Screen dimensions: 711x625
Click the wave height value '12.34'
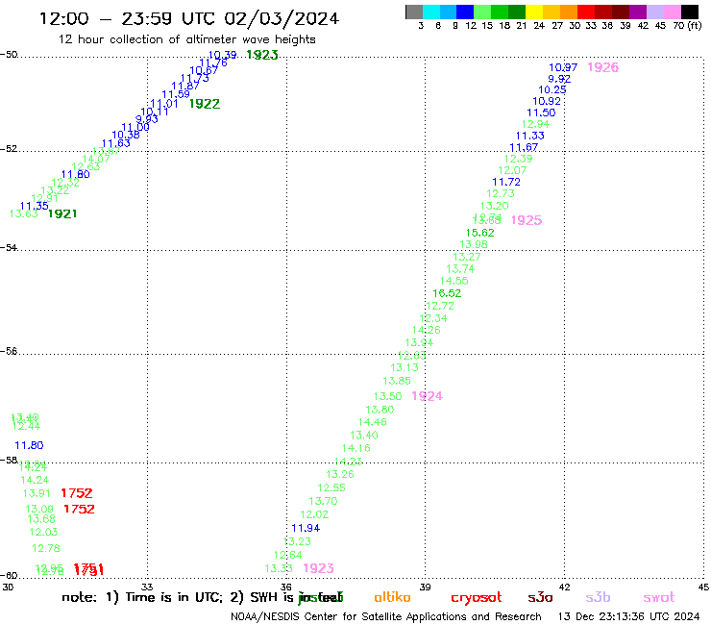[433, 318]
